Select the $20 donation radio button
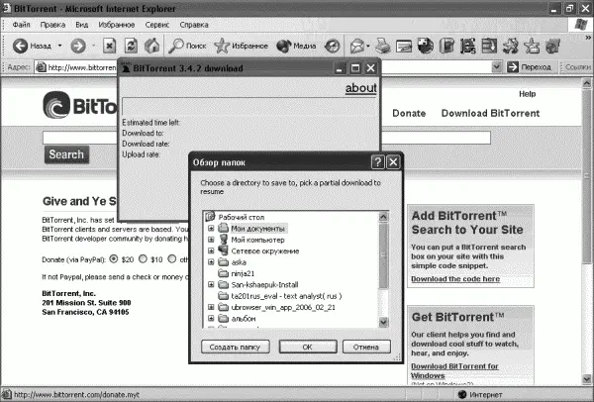594x402 pixels. coord(114,258)
